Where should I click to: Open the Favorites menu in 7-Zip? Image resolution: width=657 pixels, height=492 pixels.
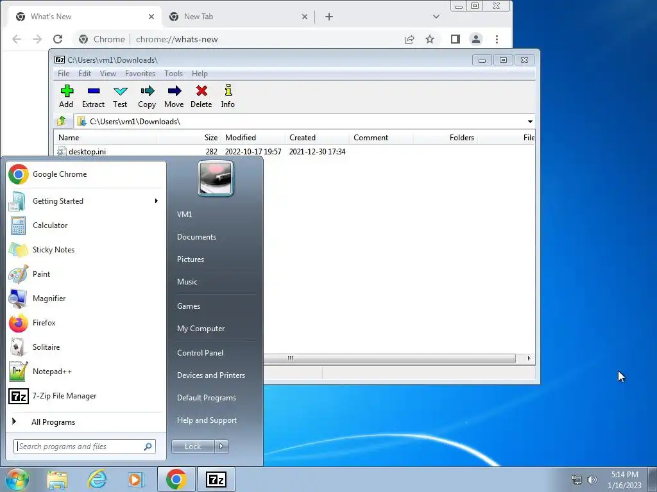pos(140,74)
